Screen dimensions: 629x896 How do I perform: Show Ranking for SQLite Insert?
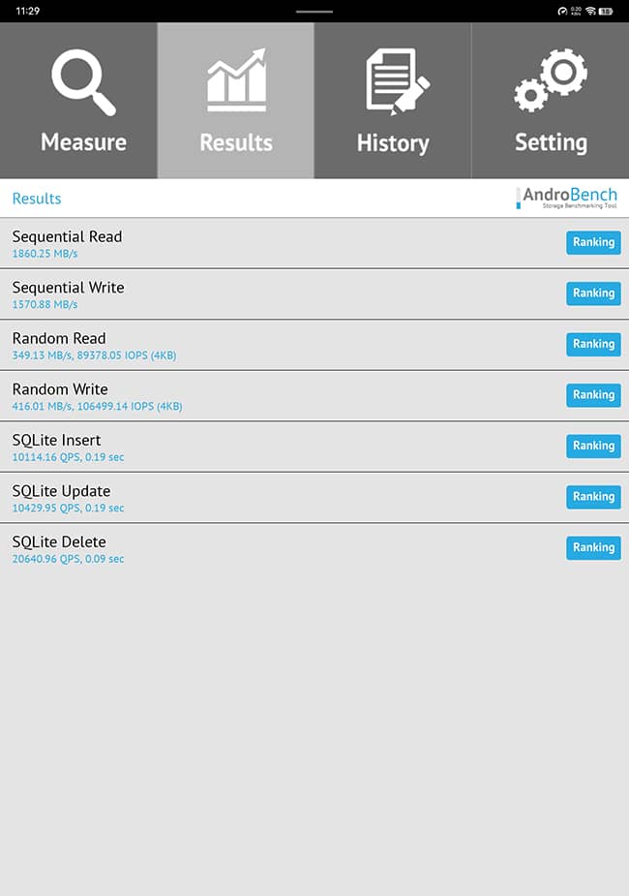(x=593, y=446)
